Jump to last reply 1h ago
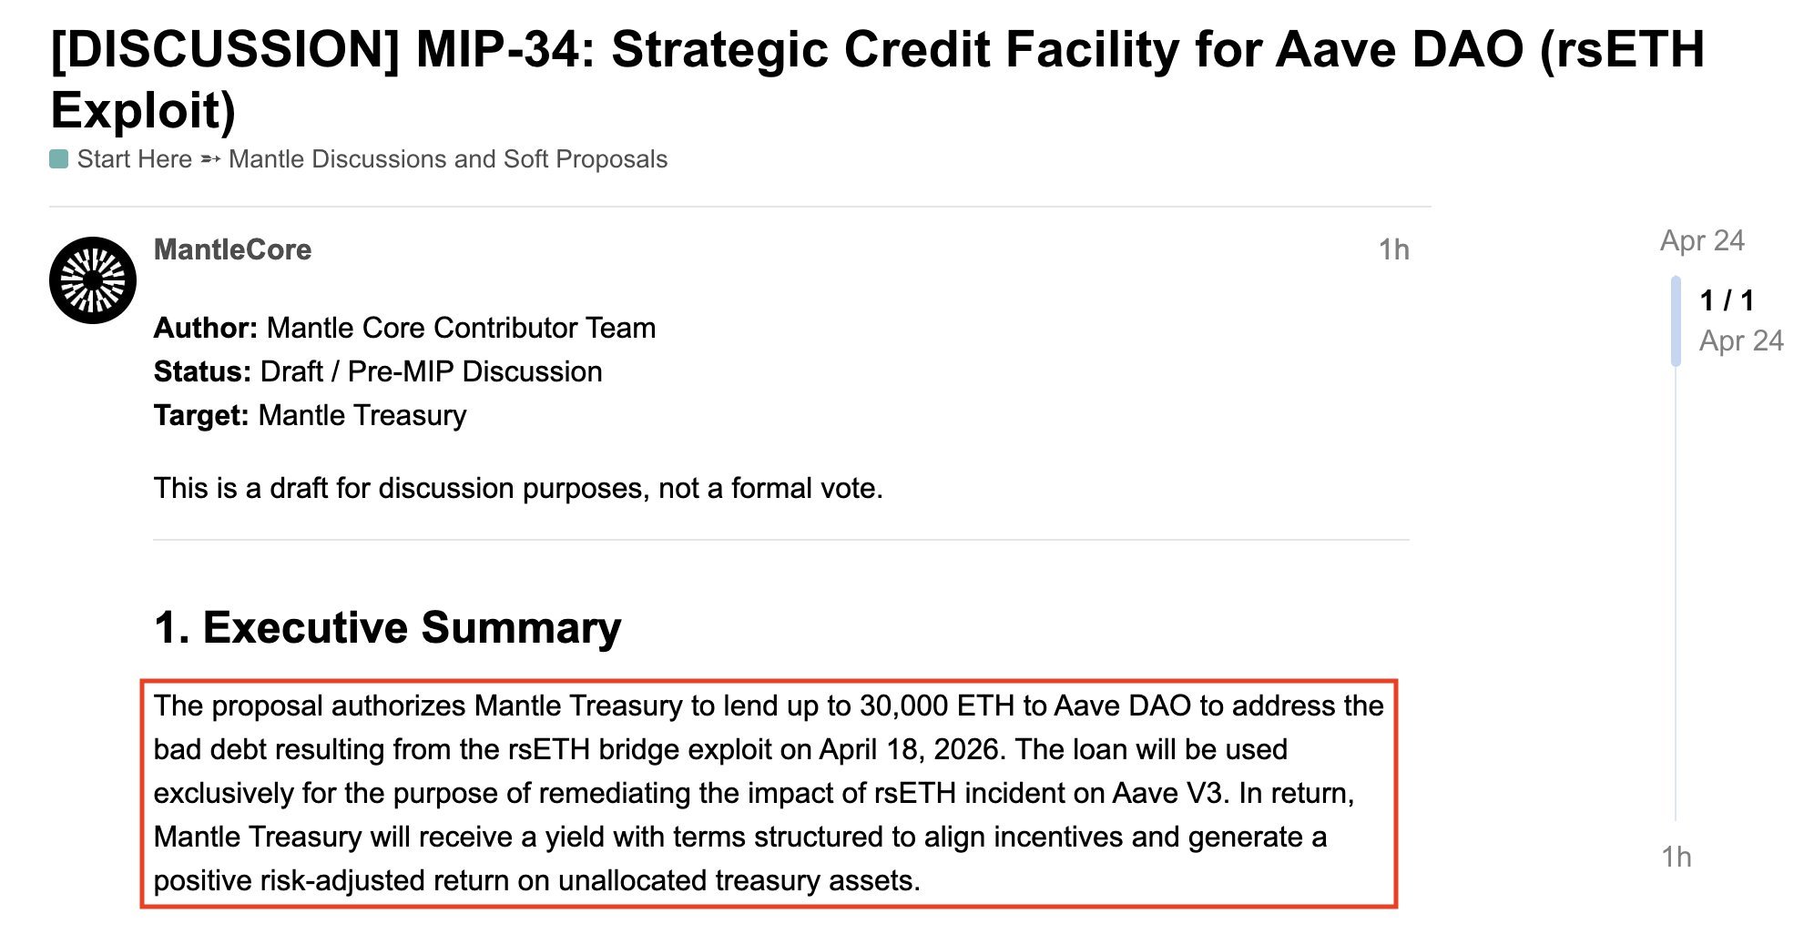 [x=1676, y=857]
